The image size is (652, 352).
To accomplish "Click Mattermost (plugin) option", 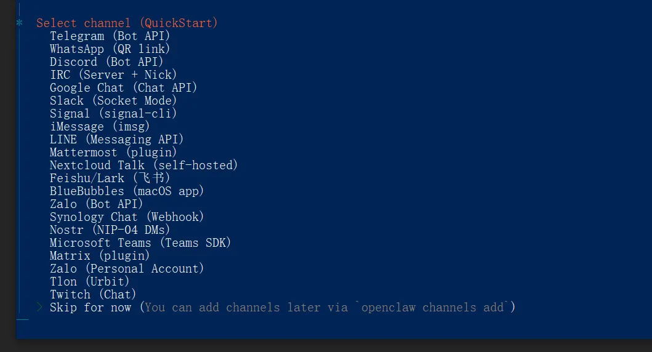I will [x=113, y=153].
